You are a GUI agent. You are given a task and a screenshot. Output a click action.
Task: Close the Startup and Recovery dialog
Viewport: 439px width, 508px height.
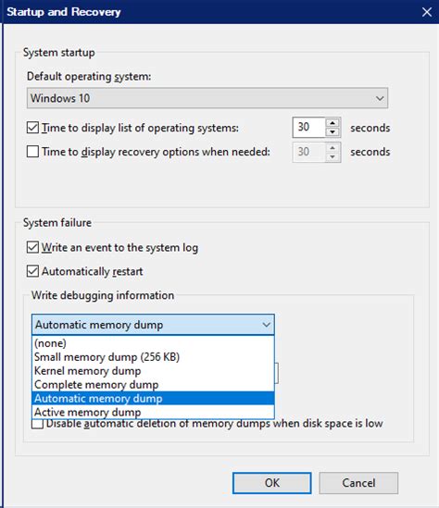[x=427, y=12]
